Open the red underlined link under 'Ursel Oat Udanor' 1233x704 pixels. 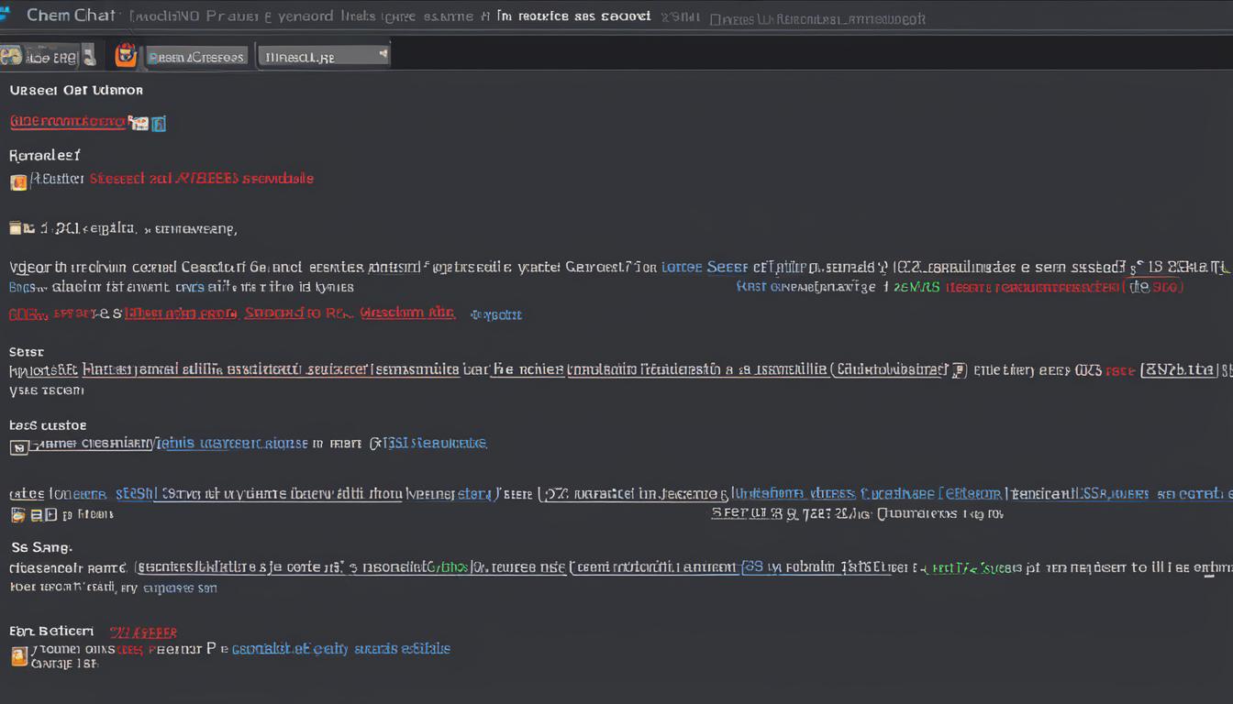pyautogui.click(x=68, y=121)
